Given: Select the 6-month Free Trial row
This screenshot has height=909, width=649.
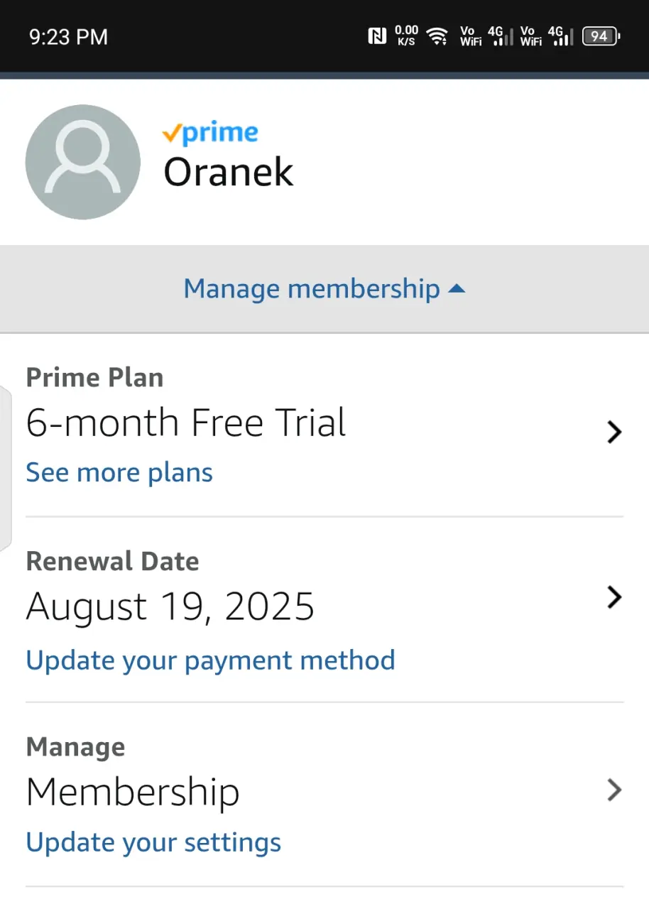Looking at the screenshot, I should coord(324,425).
